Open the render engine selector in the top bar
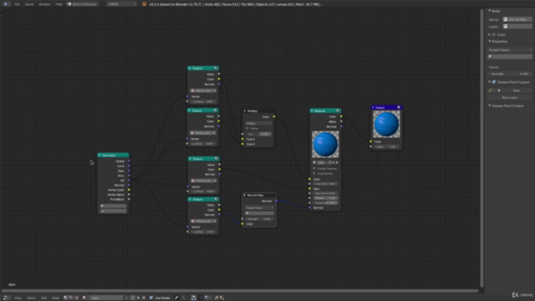 coord(122,4)
